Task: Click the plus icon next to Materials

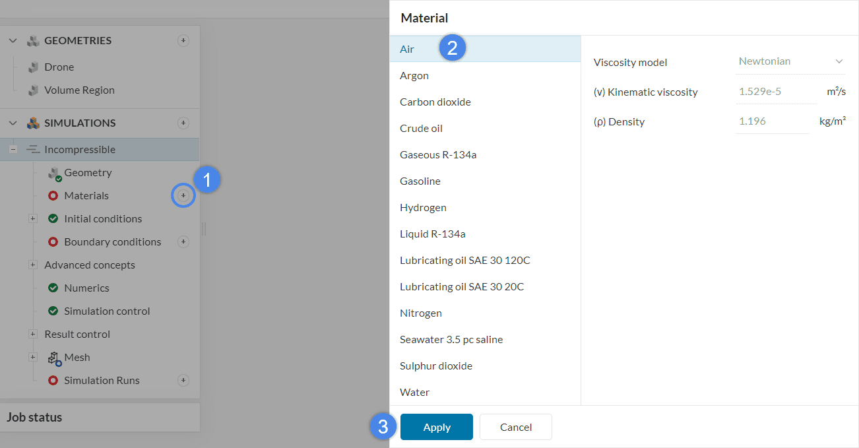Action: pos(183,196)
